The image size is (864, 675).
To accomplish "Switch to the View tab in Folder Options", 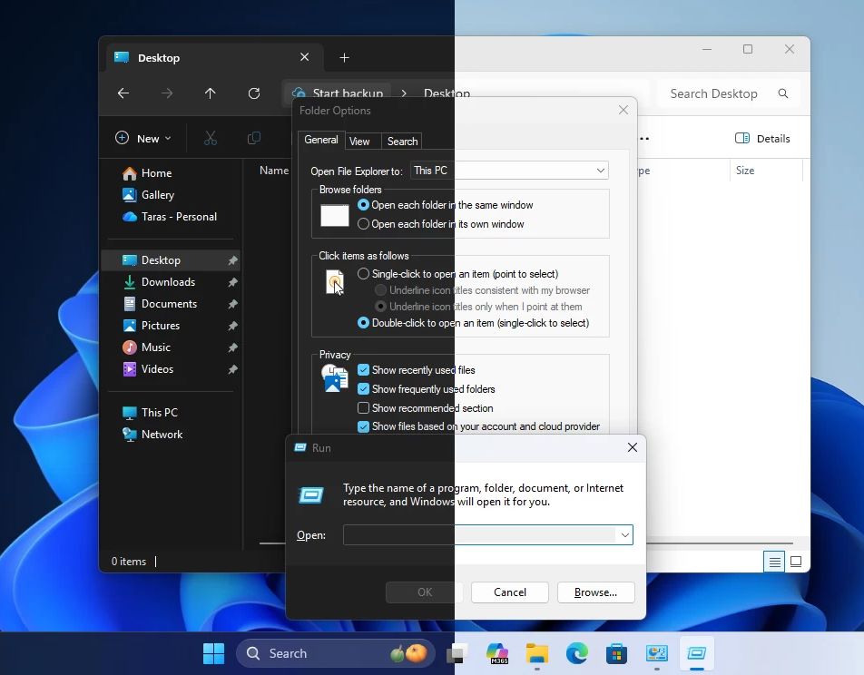I will pyautogui.click(x=359, y=141).
